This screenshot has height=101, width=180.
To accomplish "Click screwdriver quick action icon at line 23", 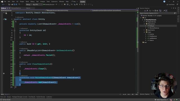I will 4,74.
